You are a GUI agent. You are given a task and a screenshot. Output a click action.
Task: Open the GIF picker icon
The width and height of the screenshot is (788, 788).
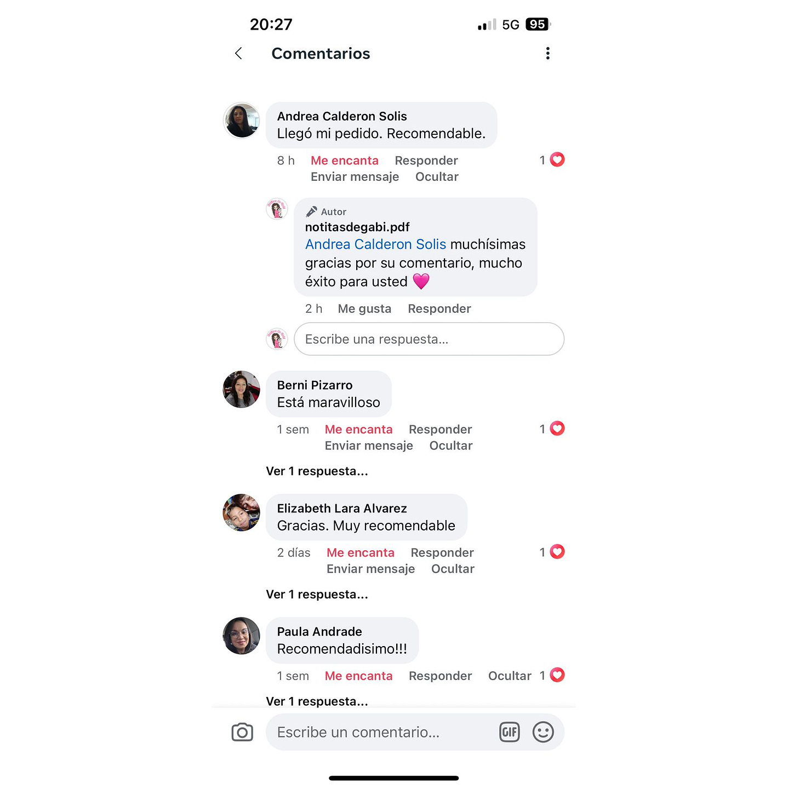[x=510, y=732]
